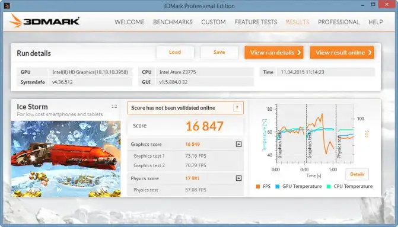
Task: Click the Graphics score value 16 549
Action: (x=192, y=144)
